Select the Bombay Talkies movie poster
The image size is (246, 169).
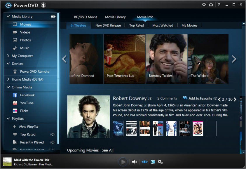(167, 59)
